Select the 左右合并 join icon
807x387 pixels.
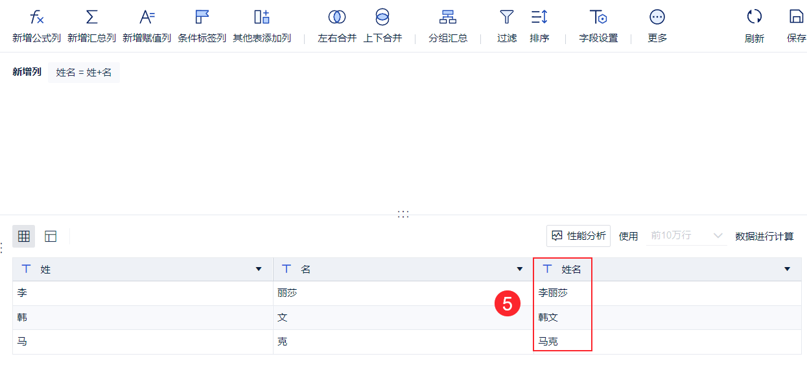pos(336,18)
